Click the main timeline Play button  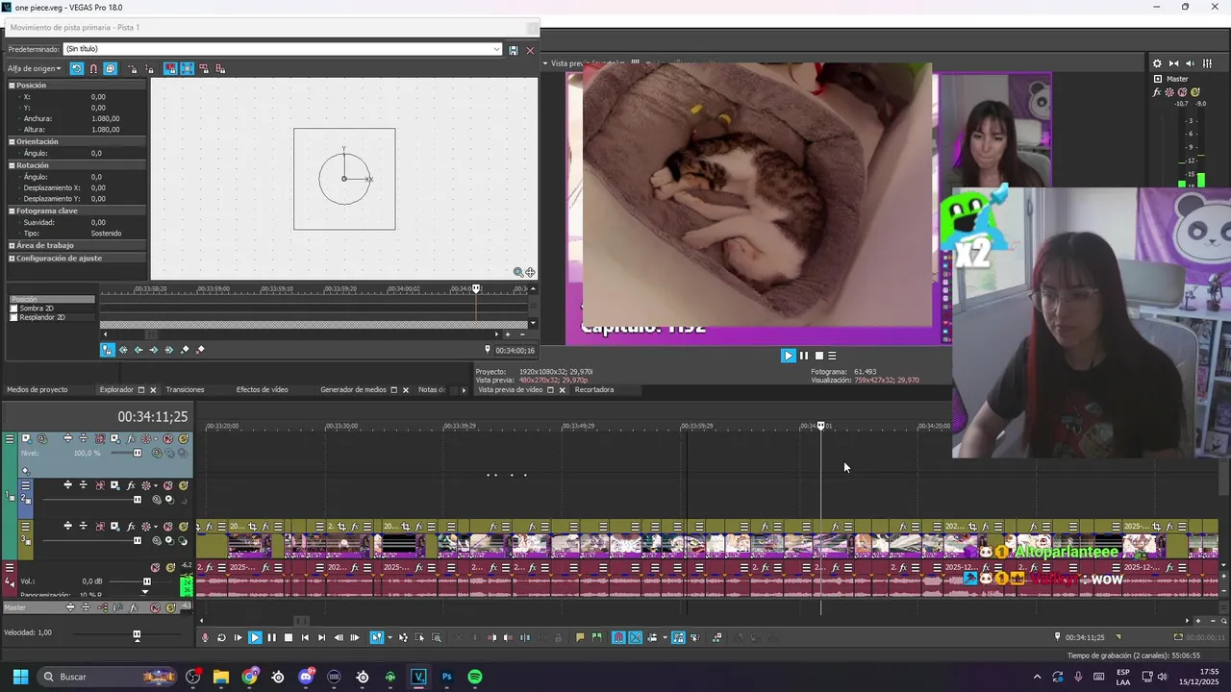tap(255, 637)
